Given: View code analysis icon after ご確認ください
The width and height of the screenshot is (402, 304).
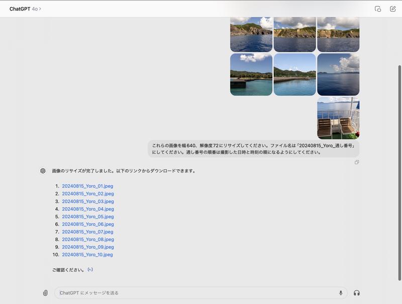Looking at the screenshot, I should (90, 270).
